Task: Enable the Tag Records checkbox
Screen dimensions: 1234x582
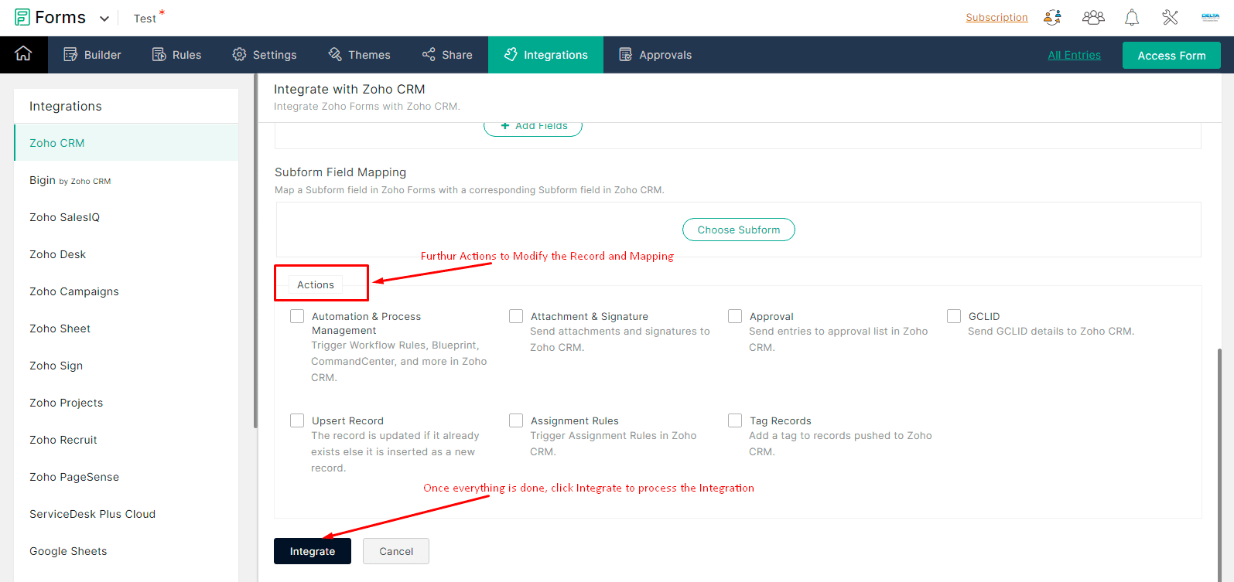Action: coord(735,420)
